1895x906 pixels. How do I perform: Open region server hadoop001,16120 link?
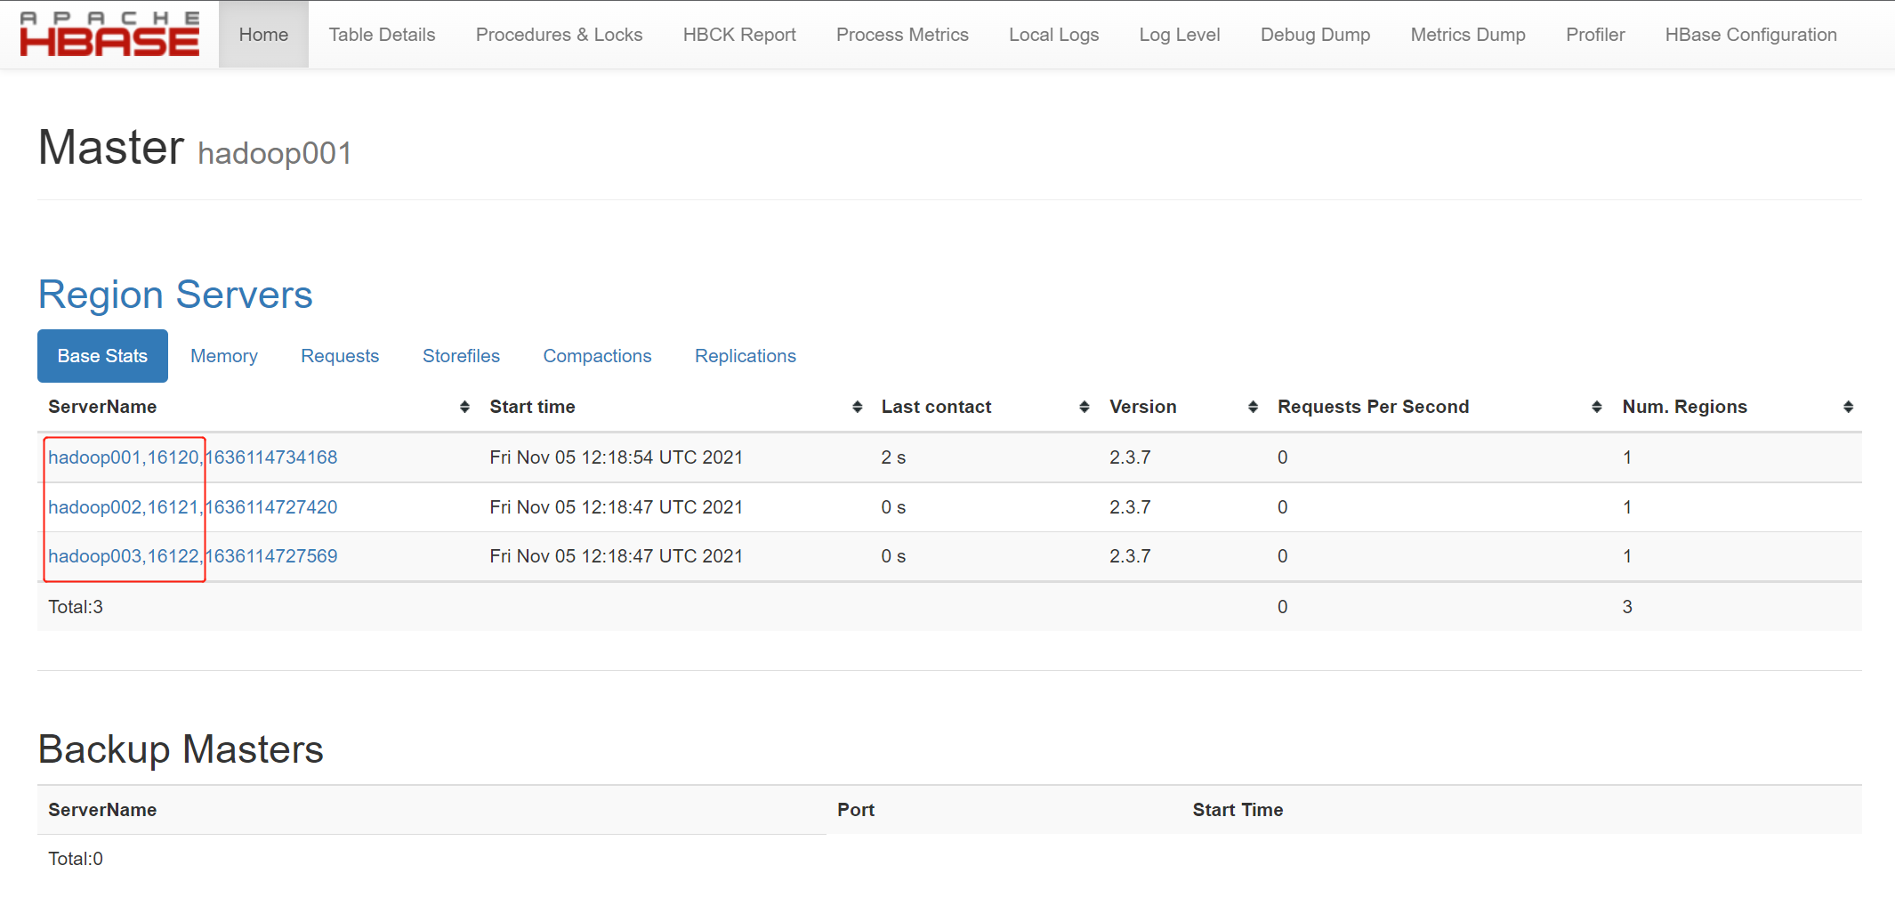pos(193,457)
